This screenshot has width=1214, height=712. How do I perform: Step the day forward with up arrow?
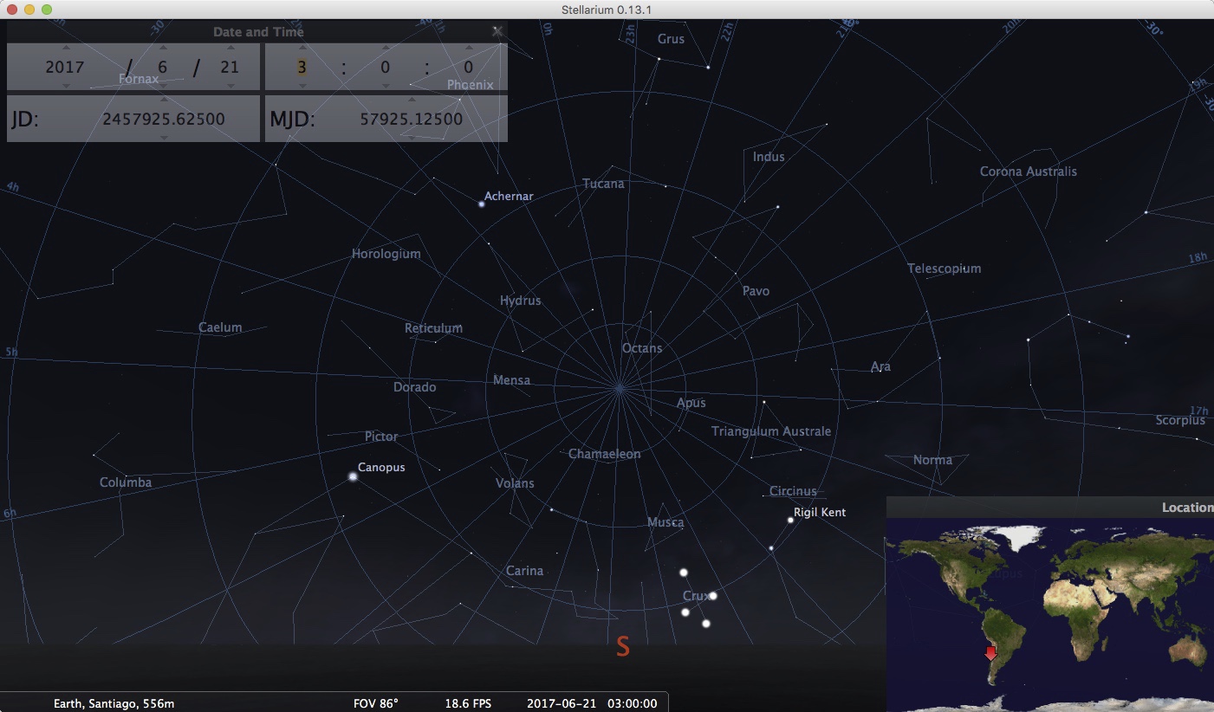230,48
